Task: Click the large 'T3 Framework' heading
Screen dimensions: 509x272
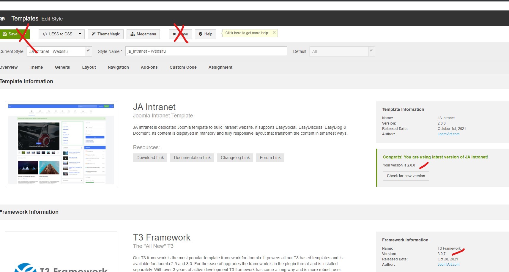Action: (x=162, y=238)
